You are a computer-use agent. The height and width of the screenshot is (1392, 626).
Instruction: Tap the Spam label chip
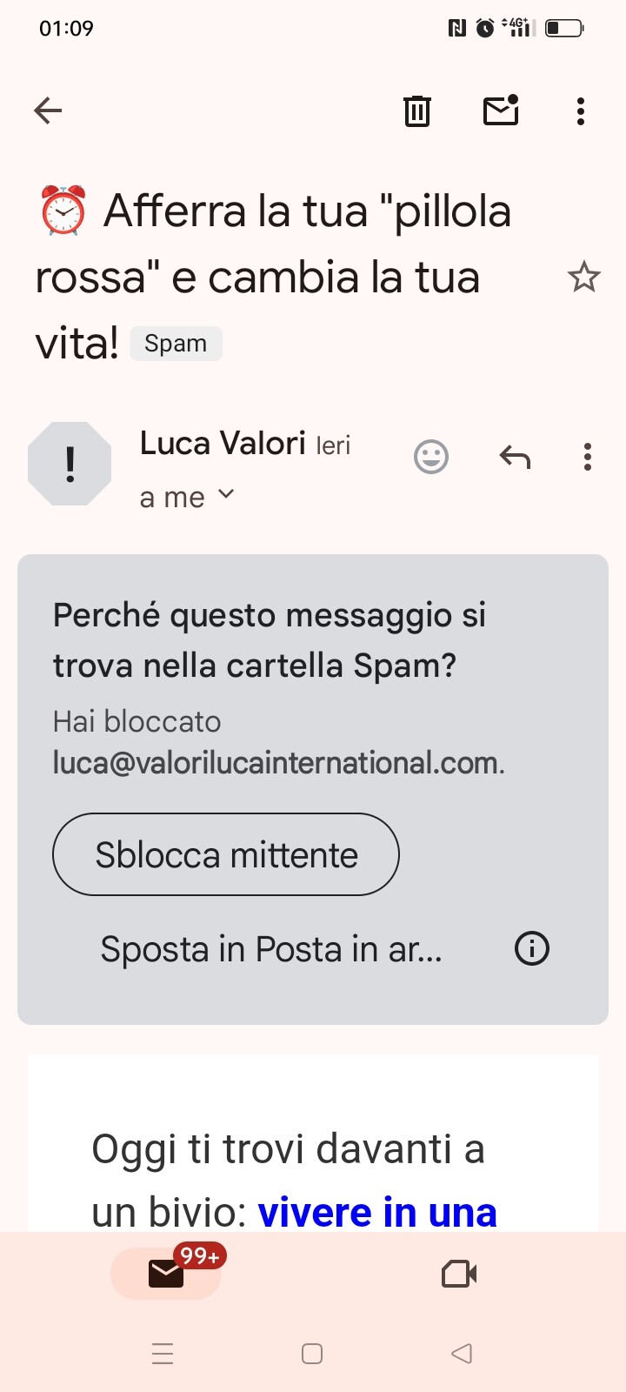(176, 344)
